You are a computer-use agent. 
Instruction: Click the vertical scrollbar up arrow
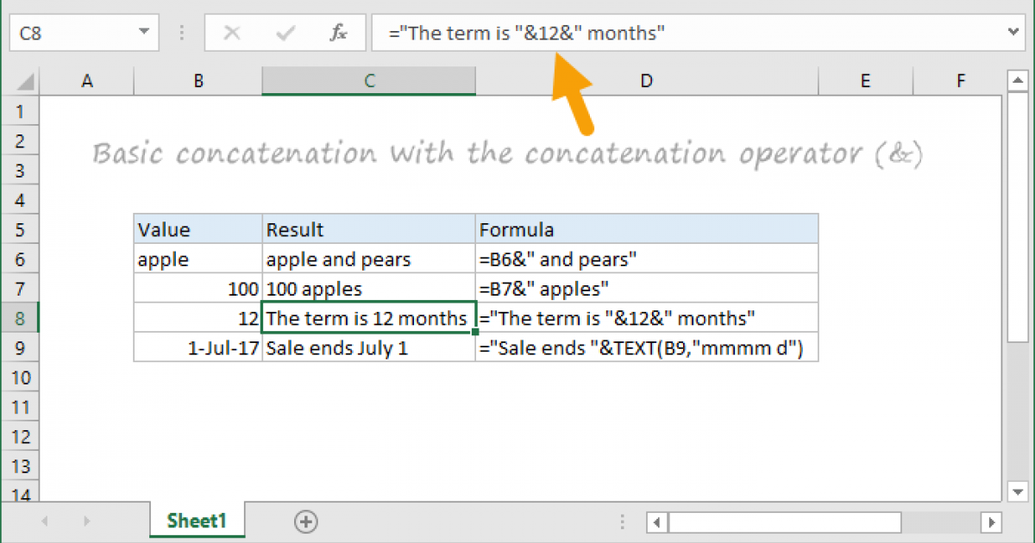pyautogui.click(x=1018, y=81)
